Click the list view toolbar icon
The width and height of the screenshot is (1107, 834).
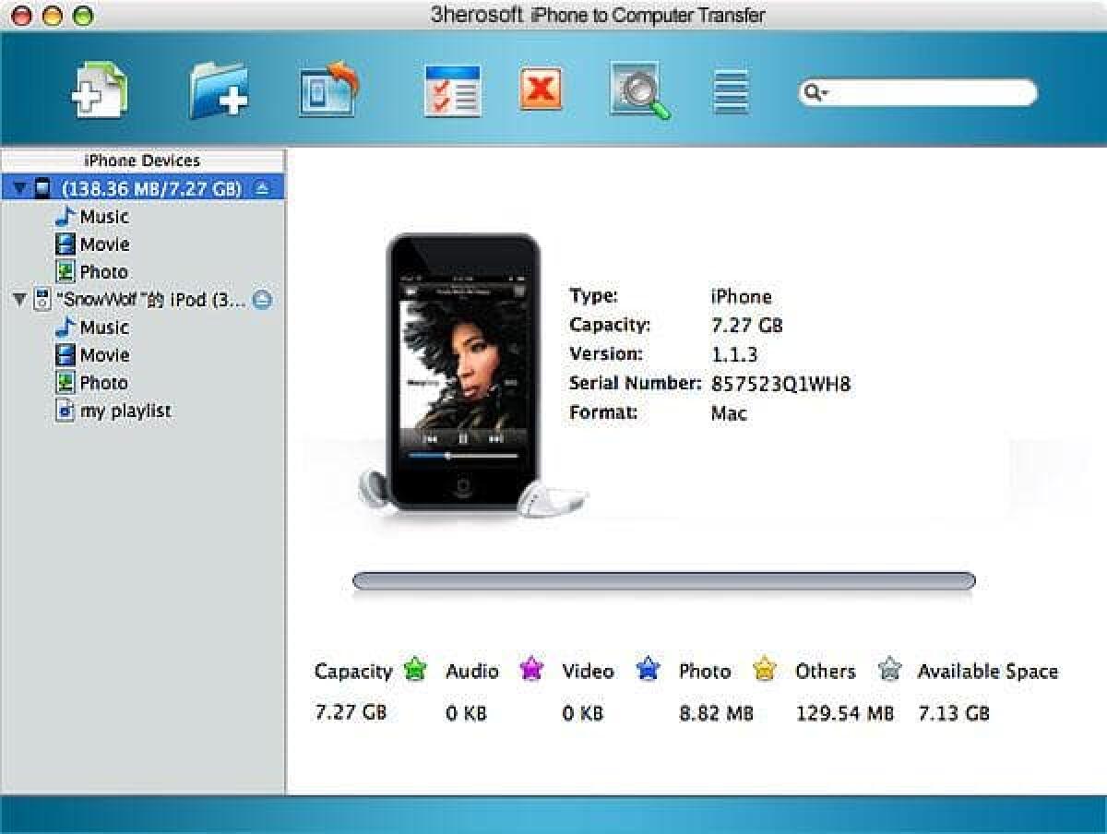730,89
